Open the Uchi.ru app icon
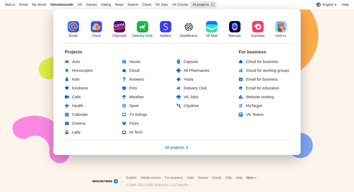Viewport: 354px width, 192px height. 281,27
